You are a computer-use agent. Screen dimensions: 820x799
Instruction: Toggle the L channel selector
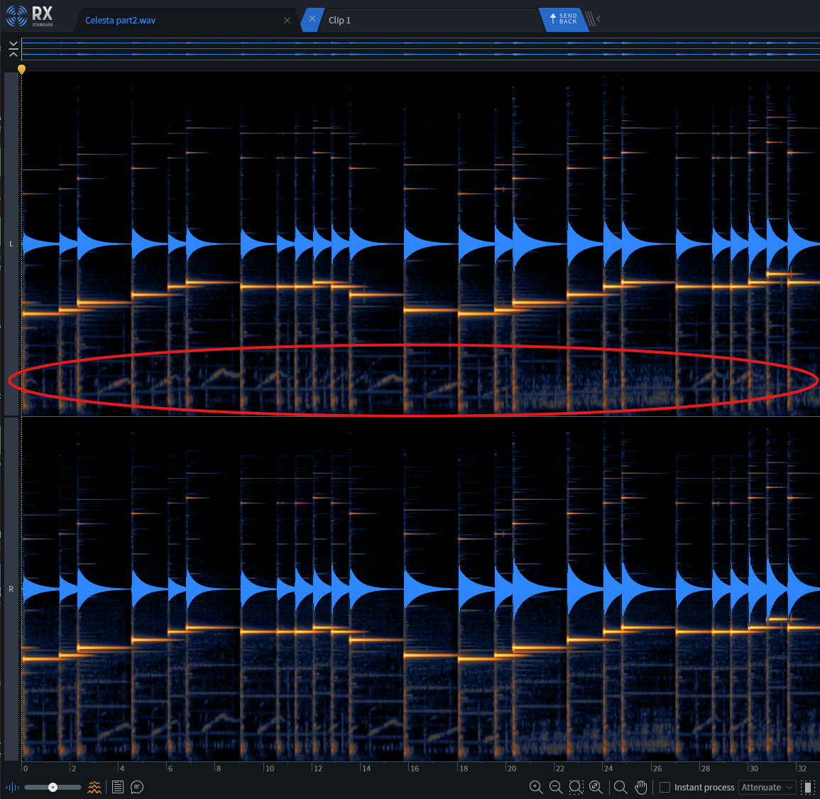11,244
